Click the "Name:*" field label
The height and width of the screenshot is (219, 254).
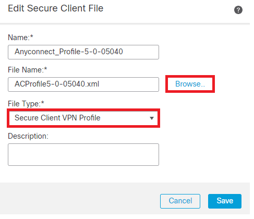coord(20,38)
